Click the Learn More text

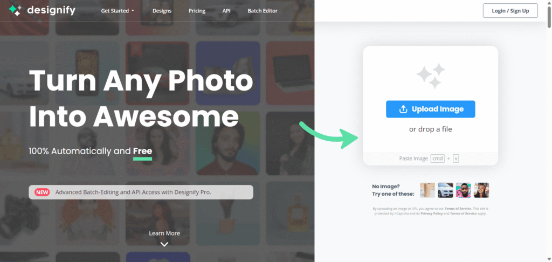pyautogui.click(x=164, y=233)
